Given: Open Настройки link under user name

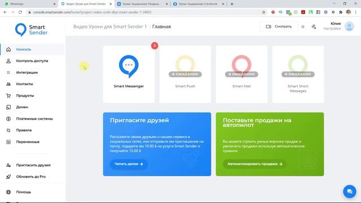Looking at the screenshot, I should pyautogui.click(x=332, y=29).
